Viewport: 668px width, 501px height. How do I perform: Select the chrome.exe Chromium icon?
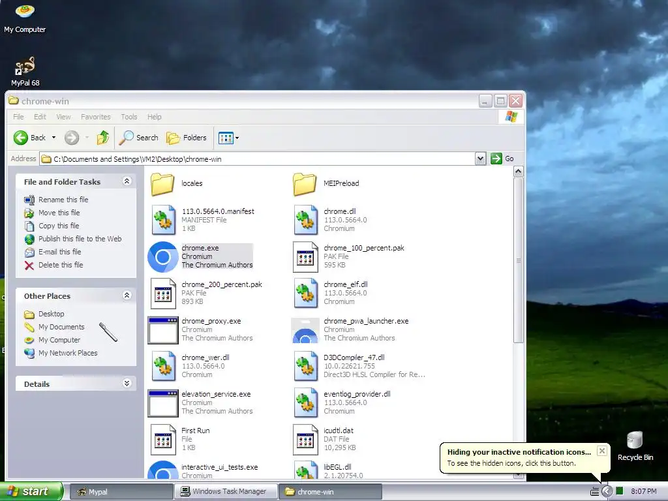coord(162,257)
